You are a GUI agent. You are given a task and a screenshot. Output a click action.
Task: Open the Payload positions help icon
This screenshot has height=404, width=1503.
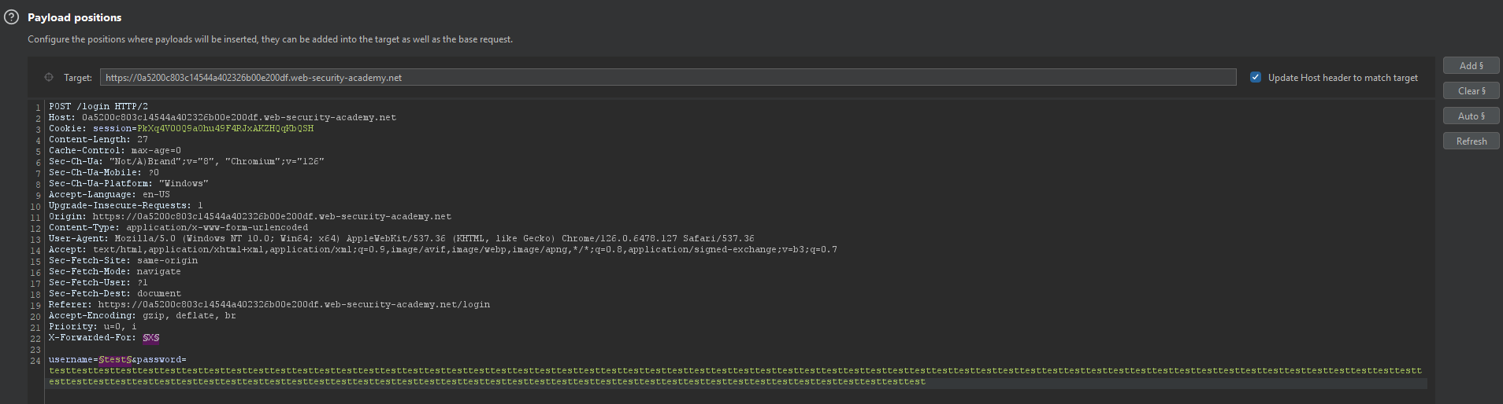click(11, 17)
